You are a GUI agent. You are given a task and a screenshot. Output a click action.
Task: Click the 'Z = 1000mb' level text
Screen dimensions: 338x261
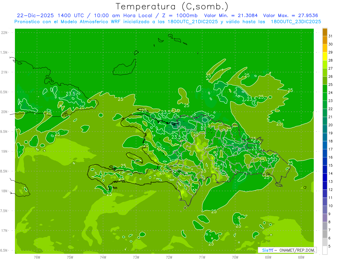coord(179,16)
